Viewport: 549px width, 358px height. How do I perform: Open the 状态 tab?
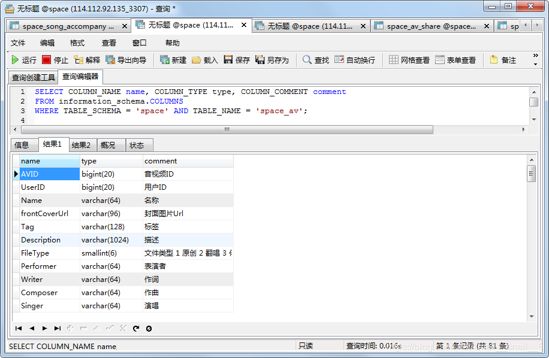click(140, 145)
